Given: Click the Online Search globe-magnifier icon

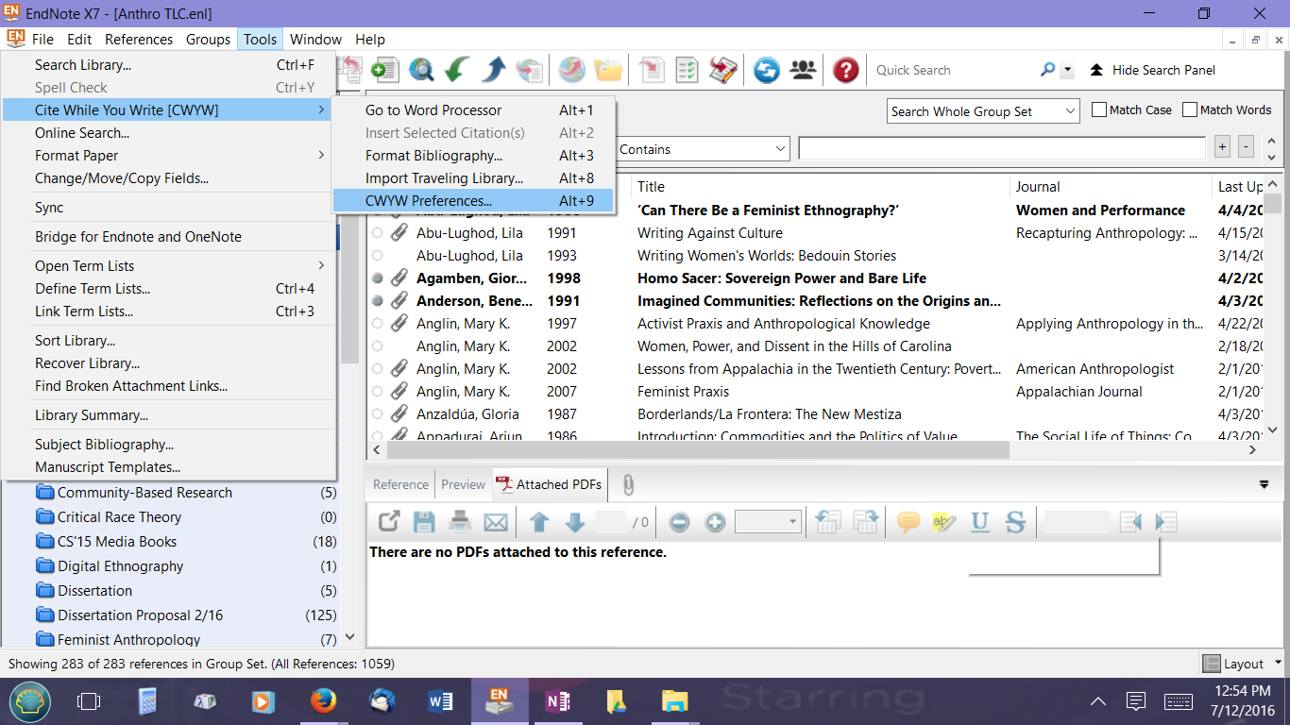Looking at the screenshot, I should (421, 70).
